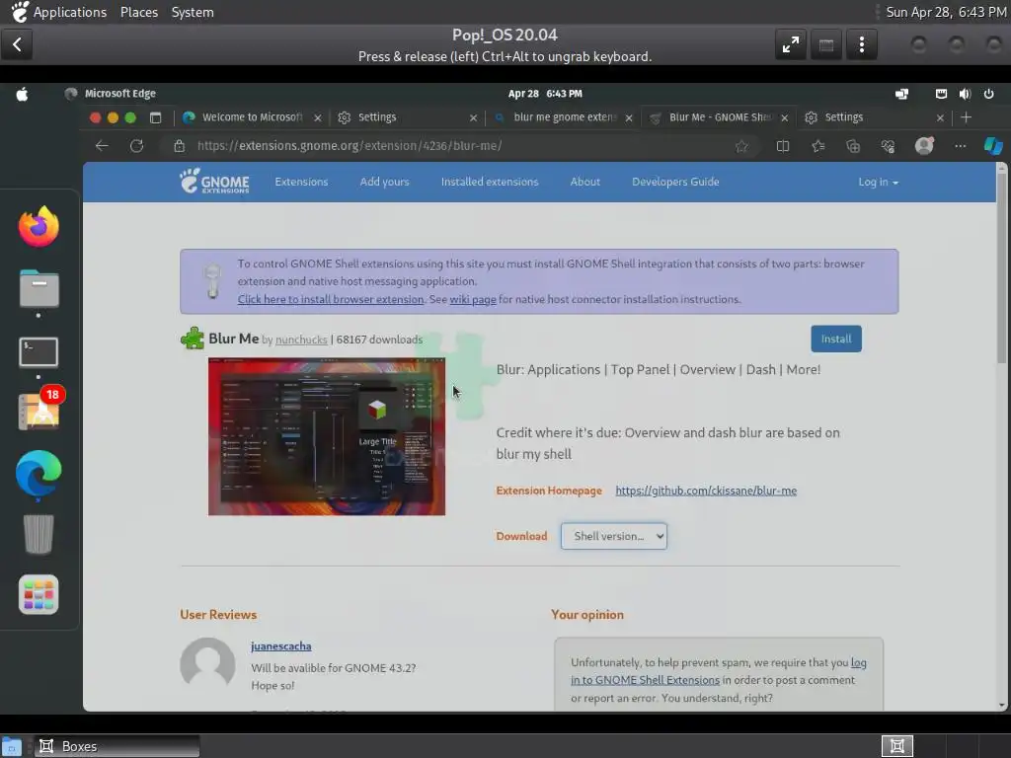Expand the Shell version dropdown
Viewport: 1011px width, 758px height.
tap(614, 536)
